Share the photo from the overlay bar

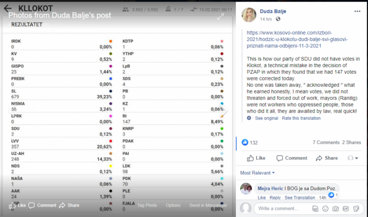pos(69,205)
